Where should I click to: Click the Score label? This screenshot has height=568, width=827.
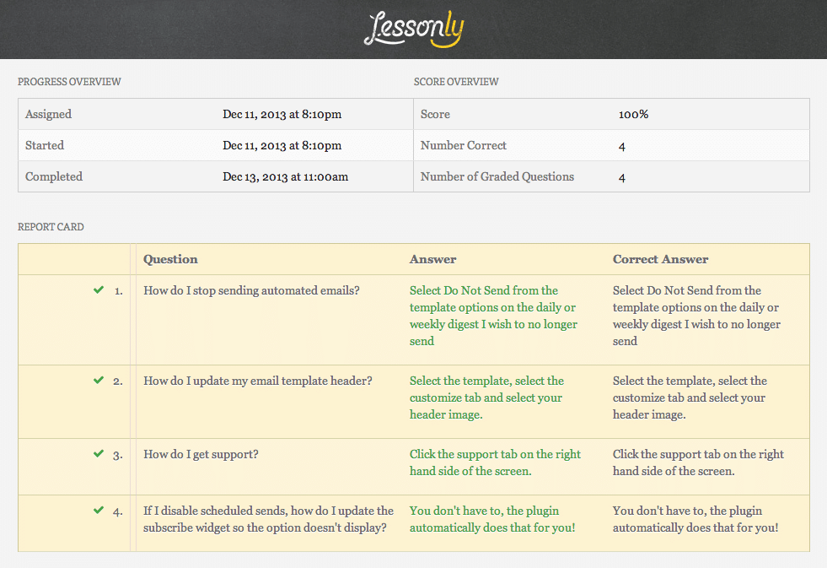435,114
